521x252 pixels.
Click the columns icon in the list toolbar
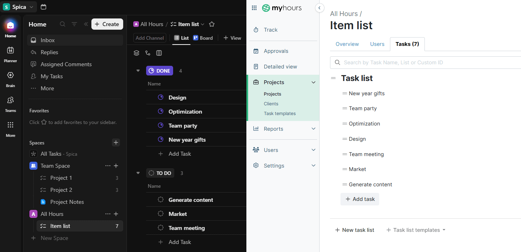(x=159, y=53)
